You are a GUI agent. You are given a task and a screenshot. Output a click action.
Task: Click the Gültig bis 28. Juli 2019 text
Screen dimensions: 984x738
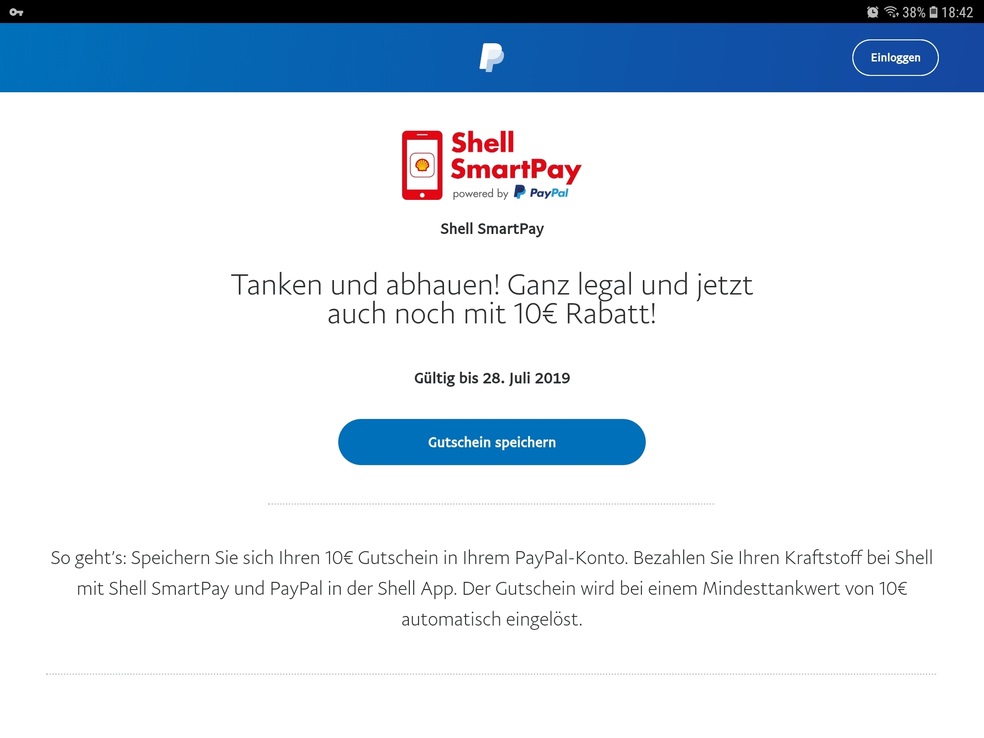tap(492, 378)
